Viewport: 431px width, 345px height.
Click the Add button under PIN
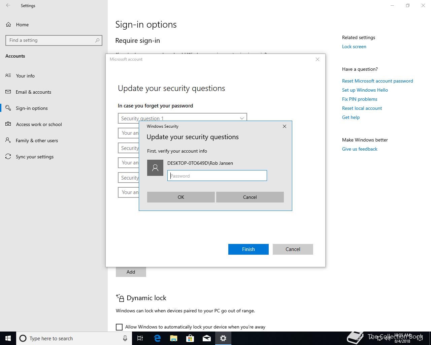pyautogui.click(x=131, y=272)
